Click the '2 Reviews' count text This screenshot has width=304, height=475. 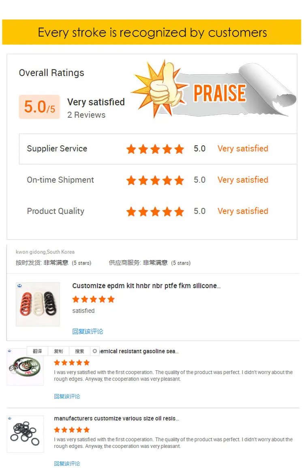[86, 115]
